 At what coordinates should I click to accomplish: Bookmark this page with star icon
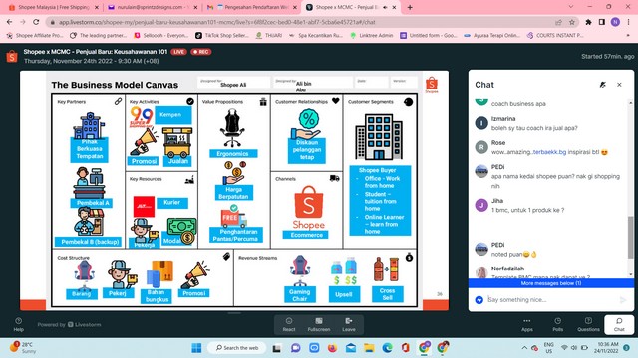click(572, 22)
